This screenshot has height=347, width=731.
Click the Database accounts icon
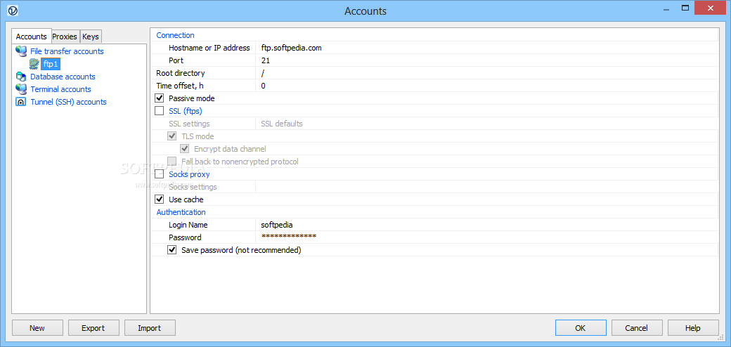pos(21,77)
